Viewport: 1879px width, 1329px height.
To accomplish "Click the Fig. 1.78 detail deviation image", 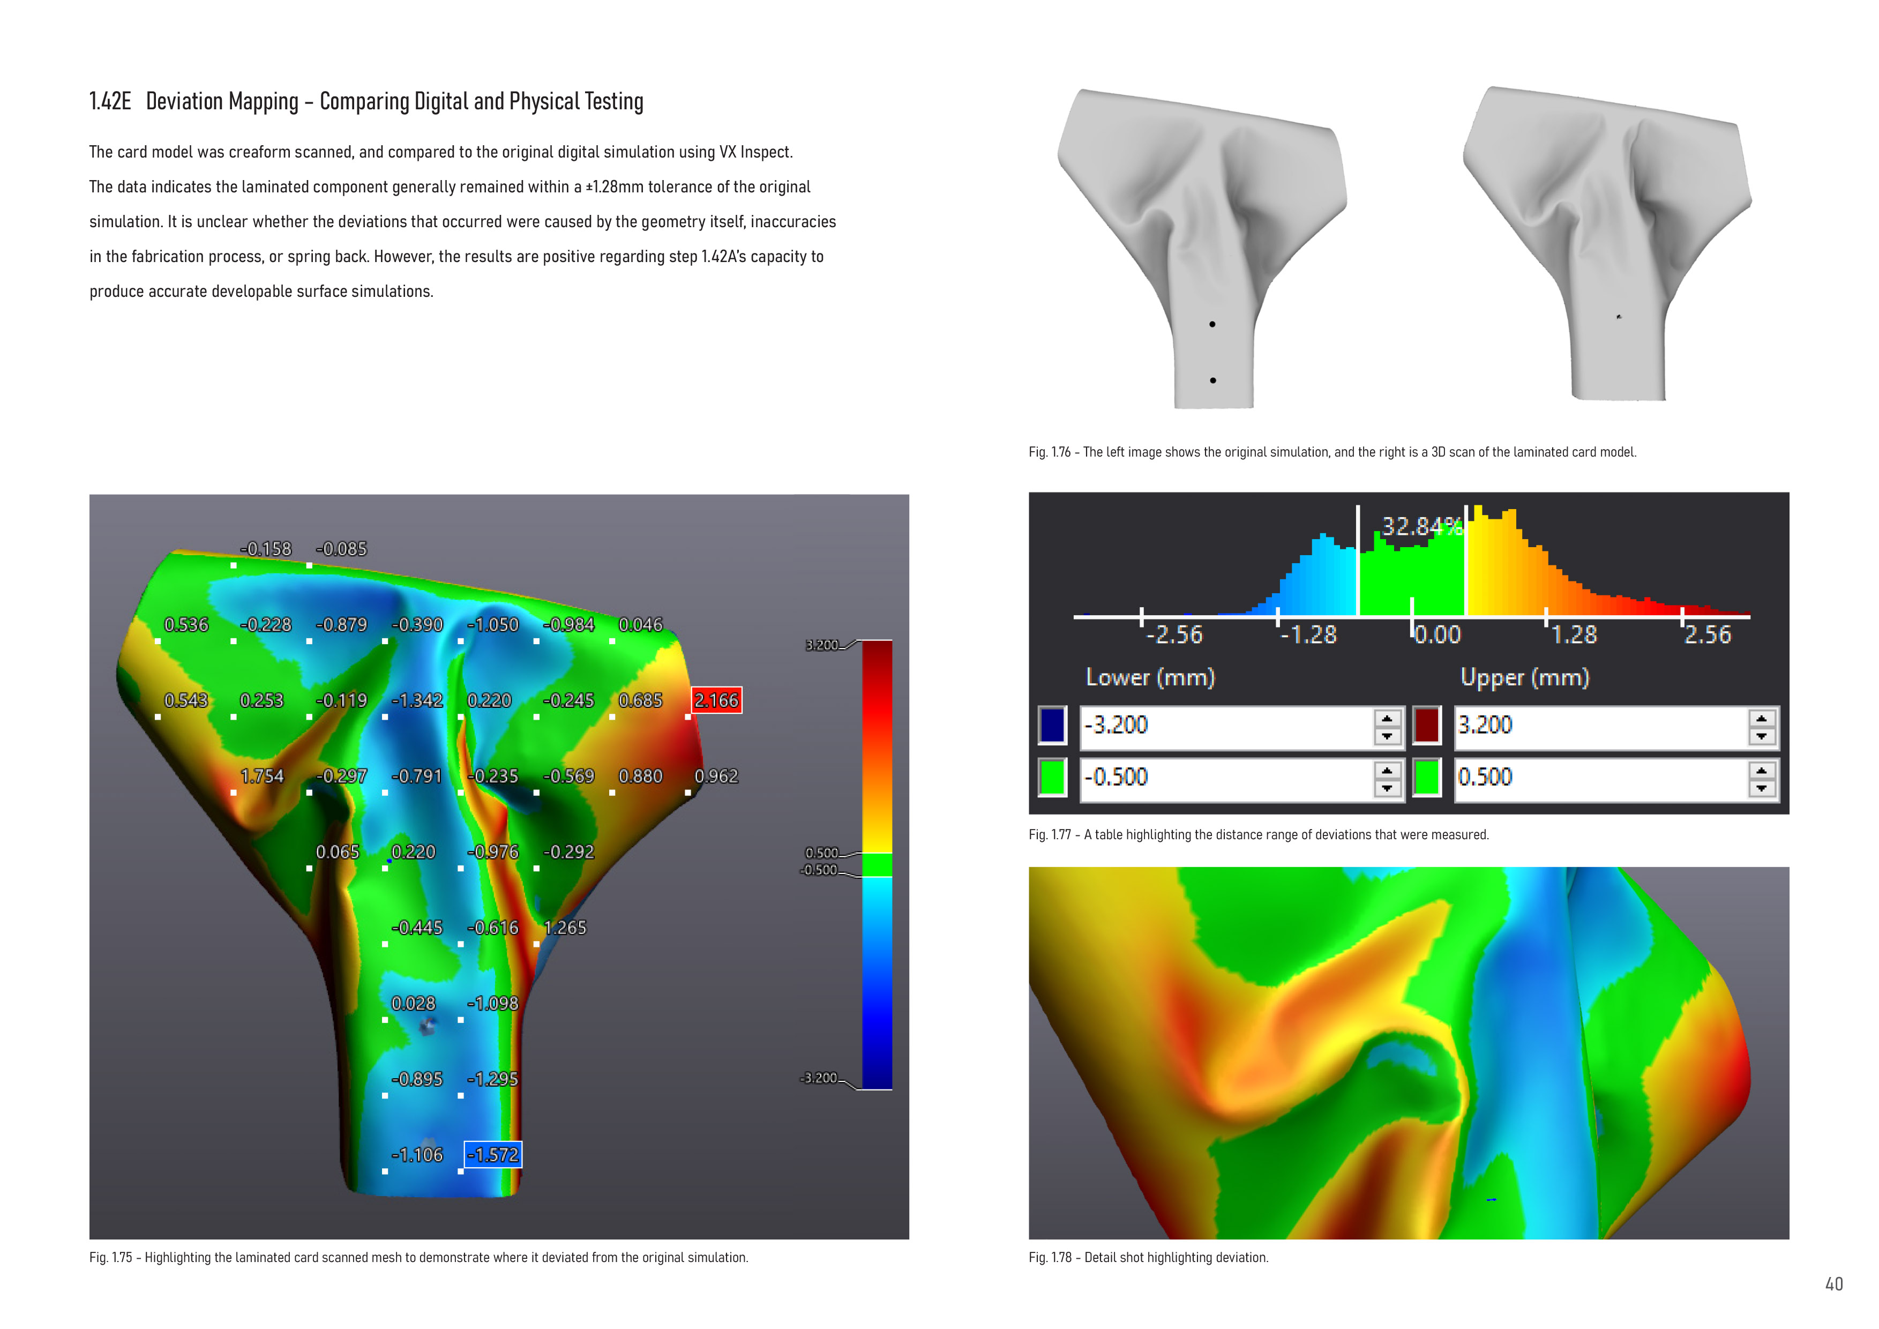I will [x=1409, y=1052].
